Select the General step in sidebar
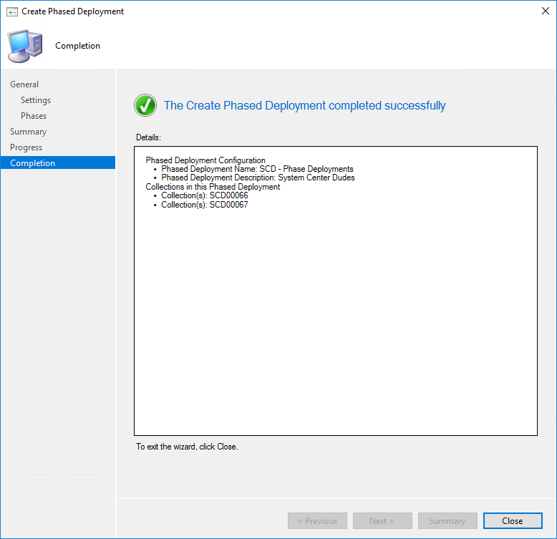 click(x=24, y=84)
